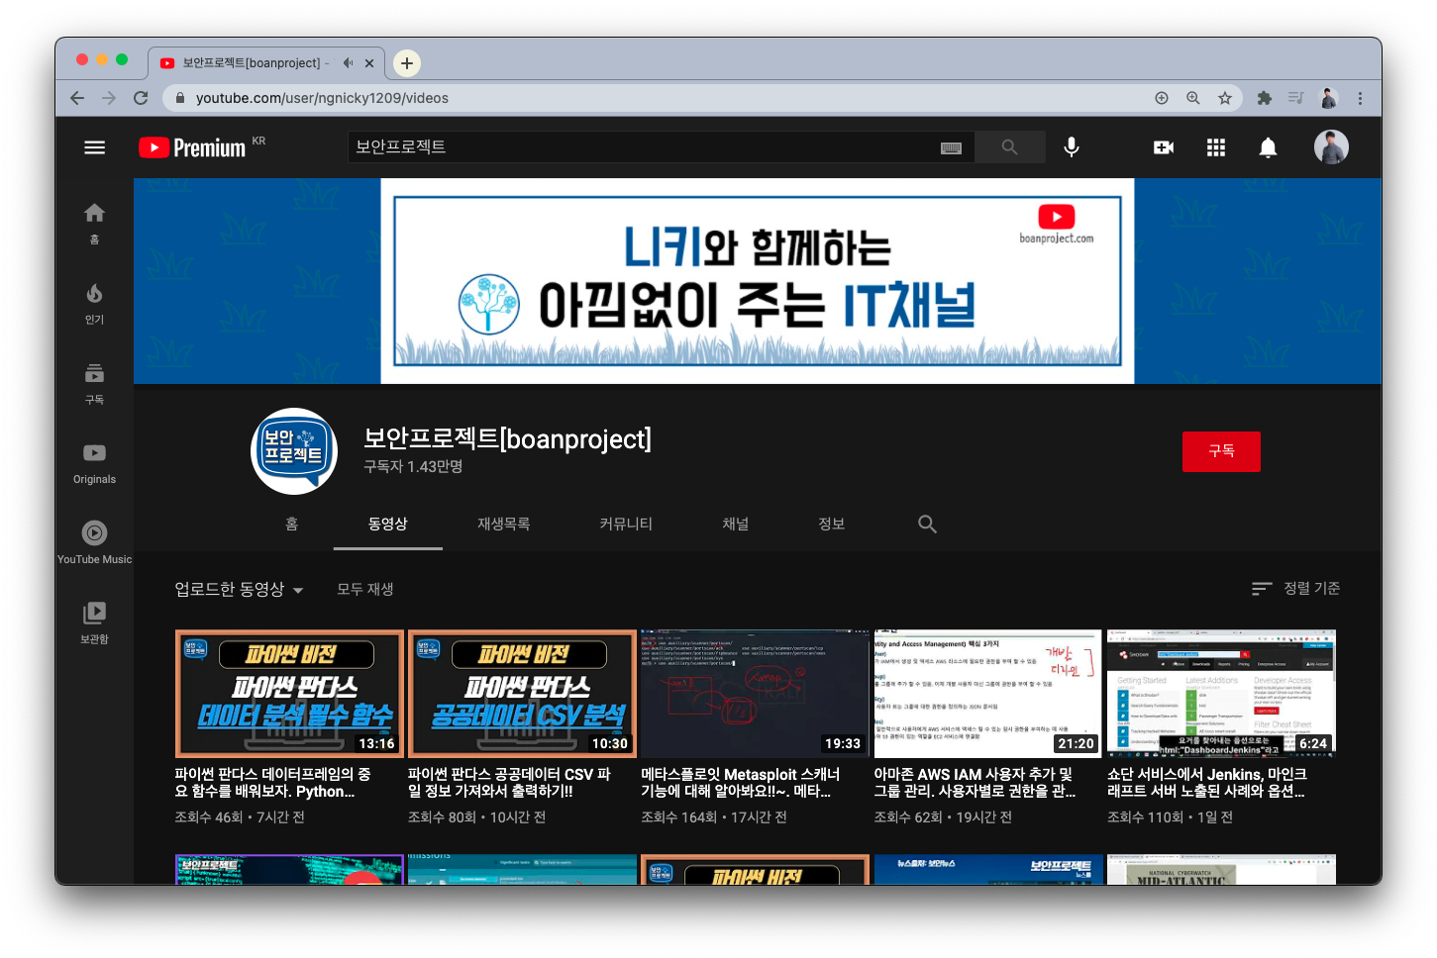Go forward with the browser forward arrow
Screen dimensions: 1437x958
109,98
